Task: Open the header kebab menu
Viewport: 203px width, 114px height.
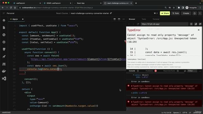Action: 200,13
